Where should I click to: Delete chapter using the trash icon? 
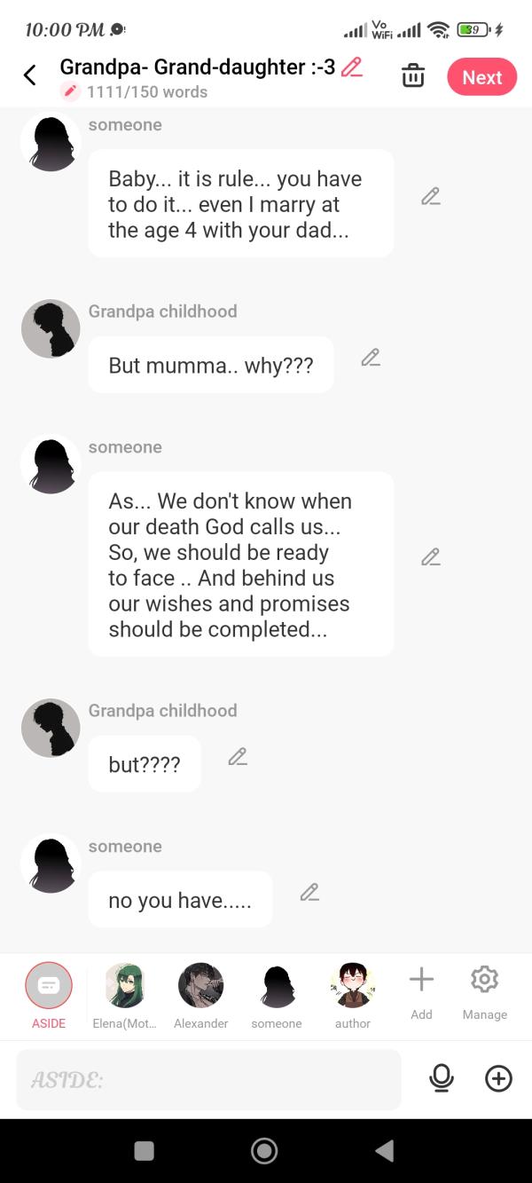click(413, 76)
